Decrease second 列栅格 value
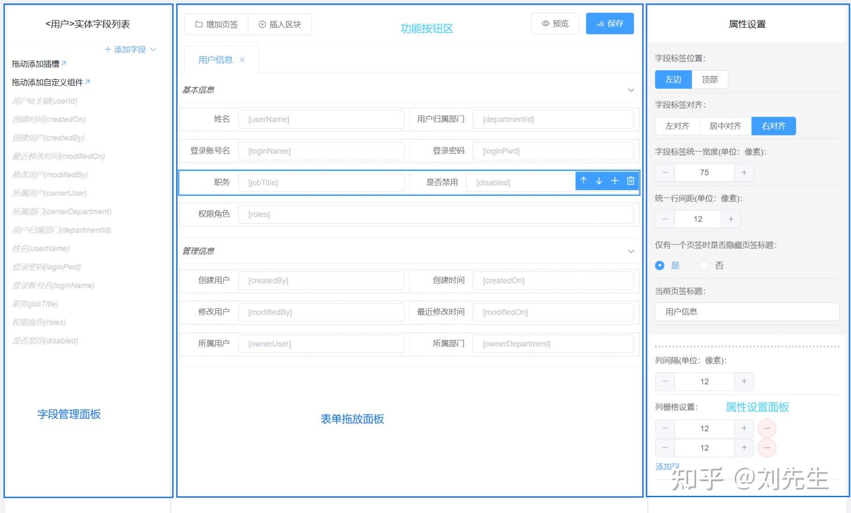The image size is (851, 513). [x=665, y=448]
